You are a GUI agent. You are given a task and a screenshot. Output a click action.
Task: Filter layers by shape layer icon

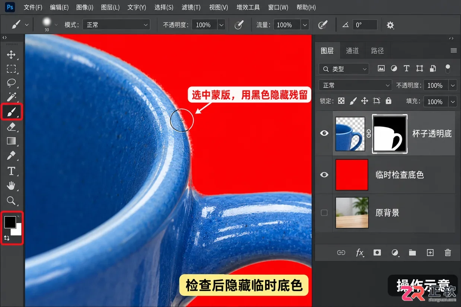(x=420, y=68)
